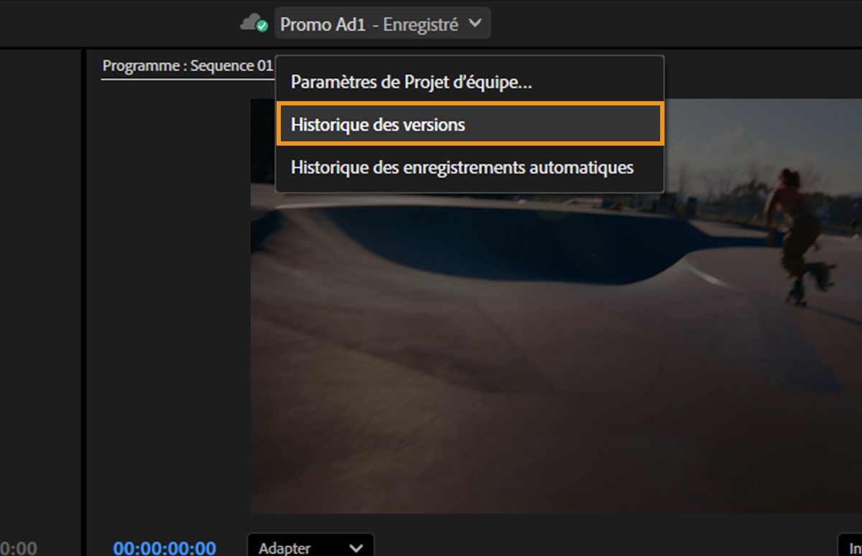Select the "Programme : Sequence 01" tab
The height and width of the screenshot is (556, 862).
pyautogui.click(x=187, y=65)
